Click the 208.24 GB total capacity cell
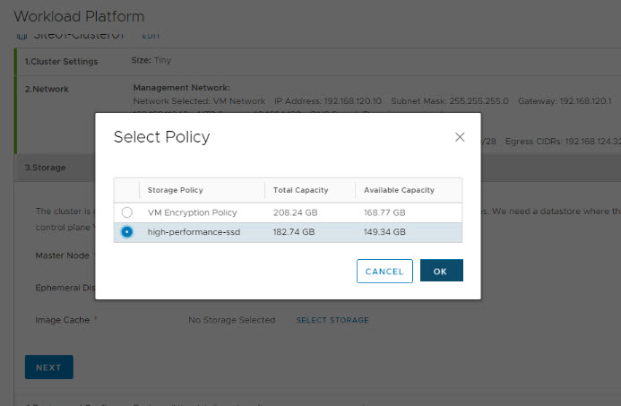This screenshot has height=406, width=621. tap(294, 212)
